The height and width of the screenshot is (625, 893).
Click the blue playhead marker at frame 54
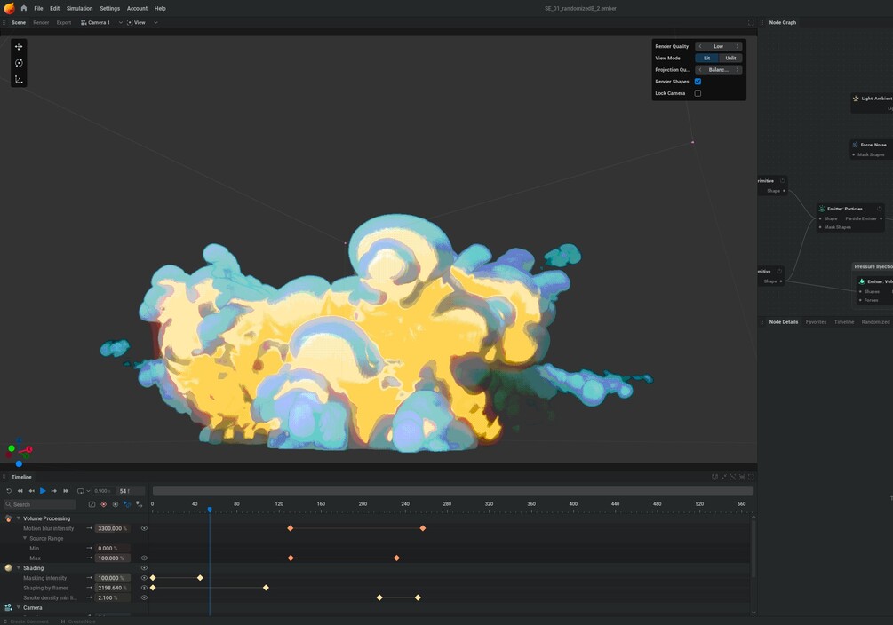[x=210, y=510]
